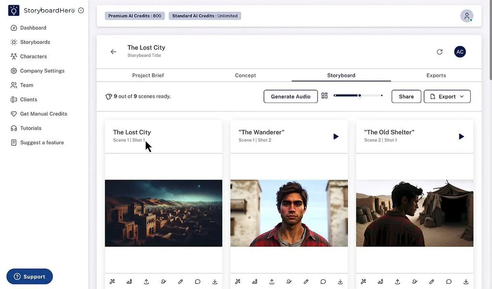This screenshot has width=492, height=289.
Task: Switch to the Concept tab
Action: (x=246, y=75)
